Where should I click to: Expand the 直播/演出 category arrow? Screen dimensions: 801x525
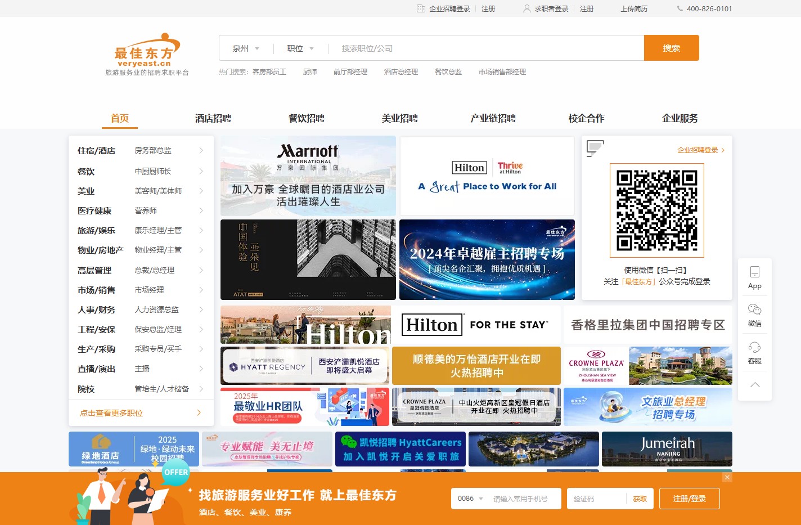201,369
